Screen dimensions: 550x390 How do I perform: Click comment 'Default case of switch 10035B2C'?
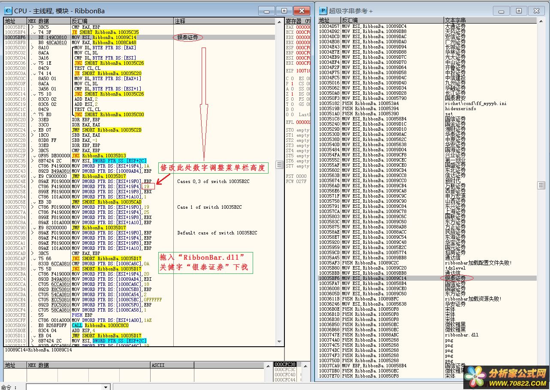pyautogui.click(x=217, y=233)
